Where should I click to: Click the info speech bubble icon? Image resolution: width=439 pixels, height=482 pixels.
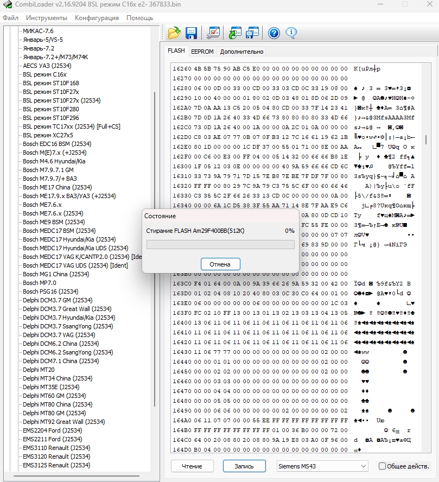tap(291, 33)
